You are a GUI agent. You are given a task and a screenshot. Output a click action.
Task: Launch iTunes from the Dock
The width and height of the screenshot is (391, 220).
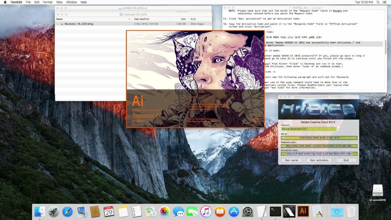click(206, 211)
